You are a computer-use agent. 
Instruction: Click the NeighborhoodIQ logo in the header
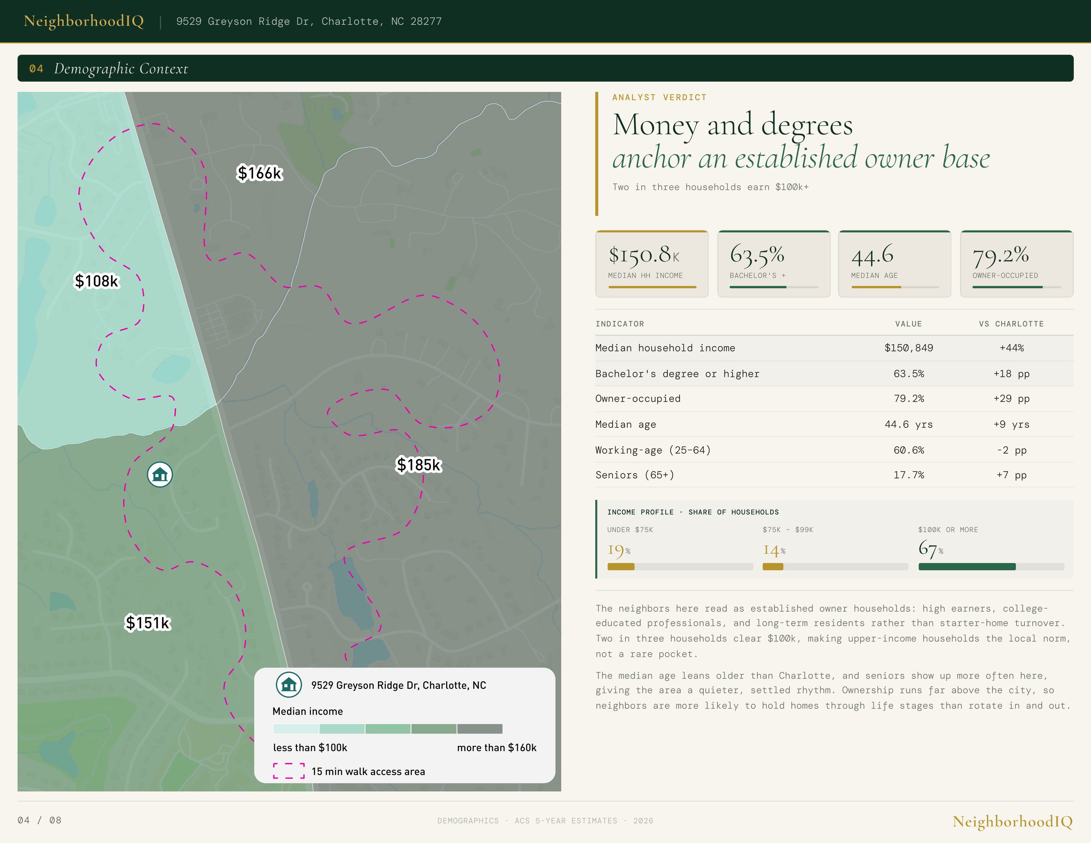click(x=84, y=21)
